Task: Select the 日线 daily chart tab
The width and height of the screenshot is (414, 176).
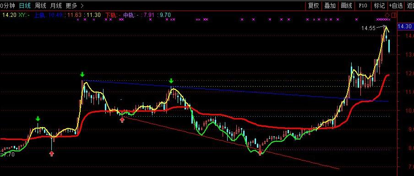Action: coord(25,5)
